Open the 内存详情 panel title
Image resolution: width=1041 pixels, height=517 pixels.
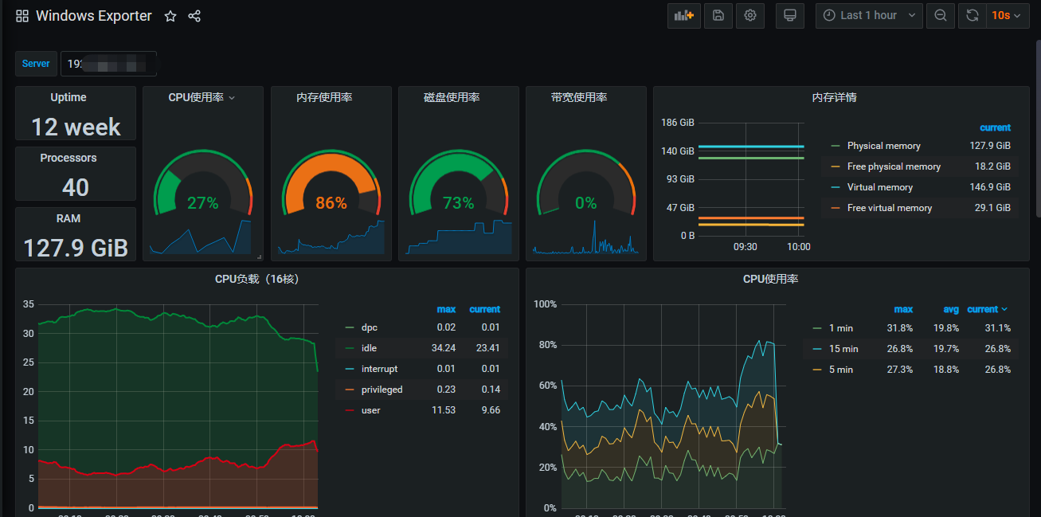(834, 97)
